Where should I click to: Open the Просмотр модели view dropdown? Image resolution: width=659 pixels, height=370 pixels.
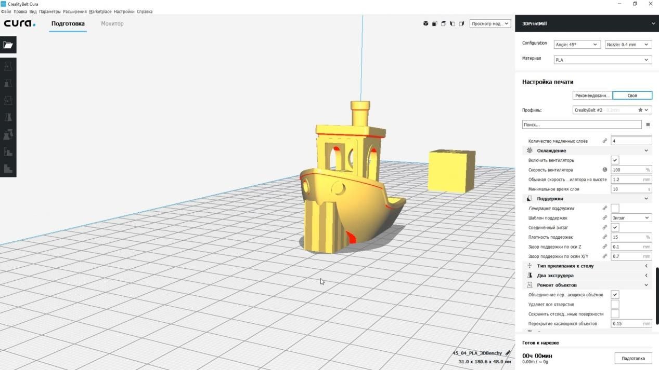[x=490, y=23]
